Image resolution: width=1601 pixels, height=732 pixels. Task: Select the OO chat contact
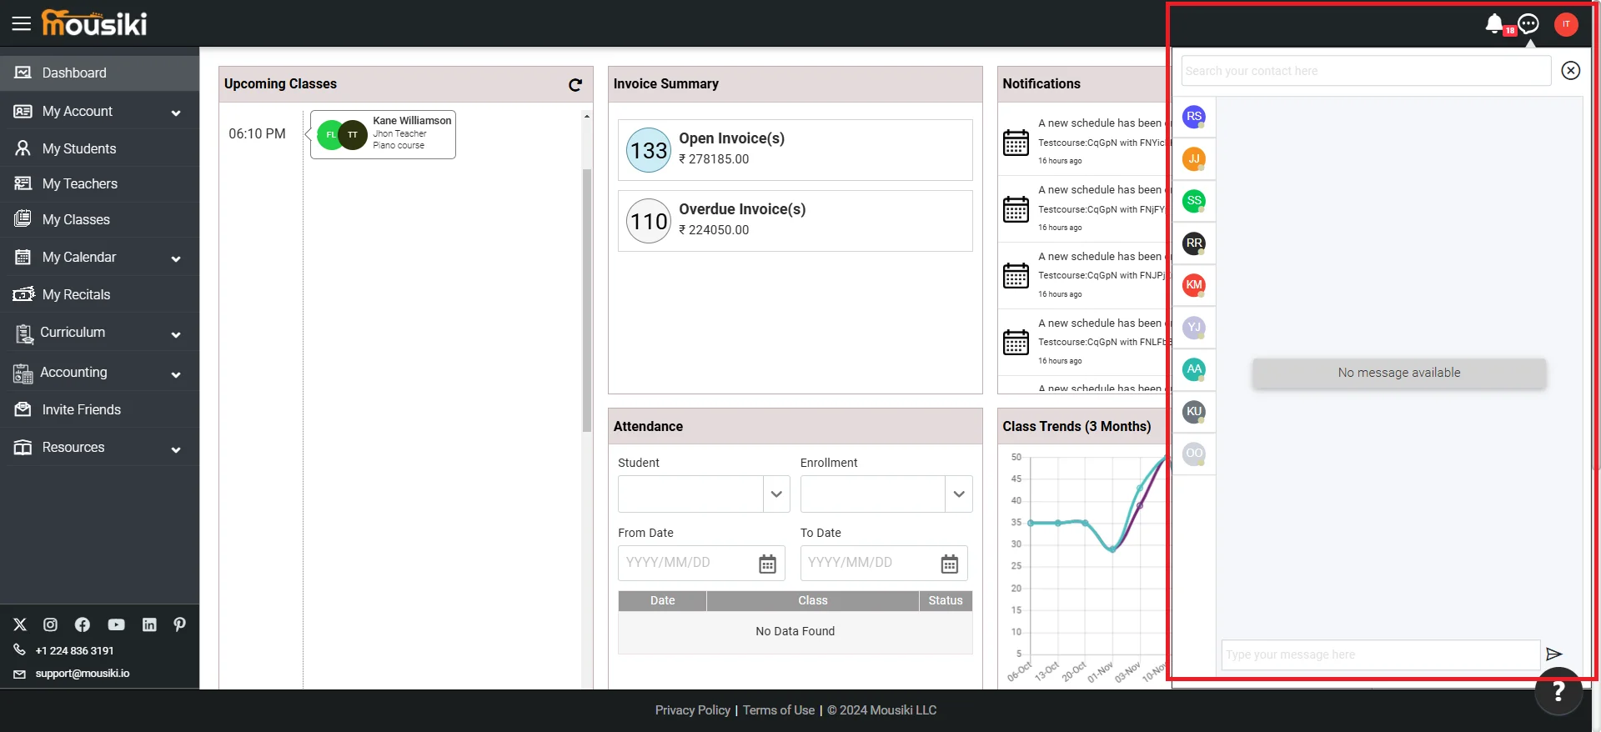[1194, 454]
